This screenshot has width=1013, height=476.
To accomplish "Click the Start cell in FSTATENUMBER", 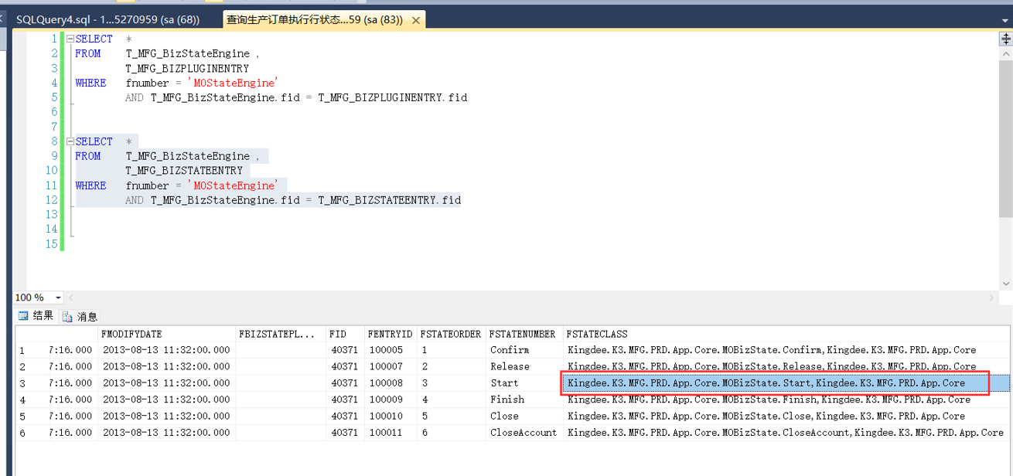I will 524,383.
